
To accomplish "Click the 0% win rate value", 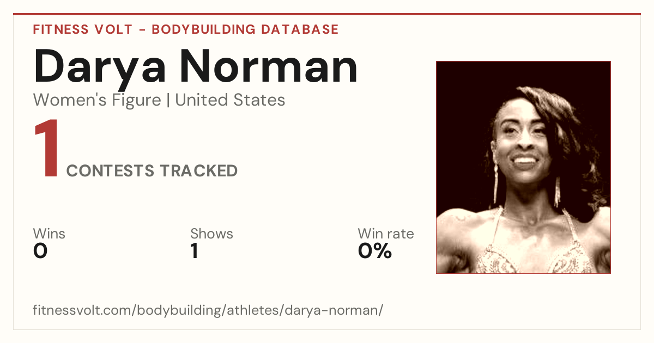I will (x=375, y=251).
